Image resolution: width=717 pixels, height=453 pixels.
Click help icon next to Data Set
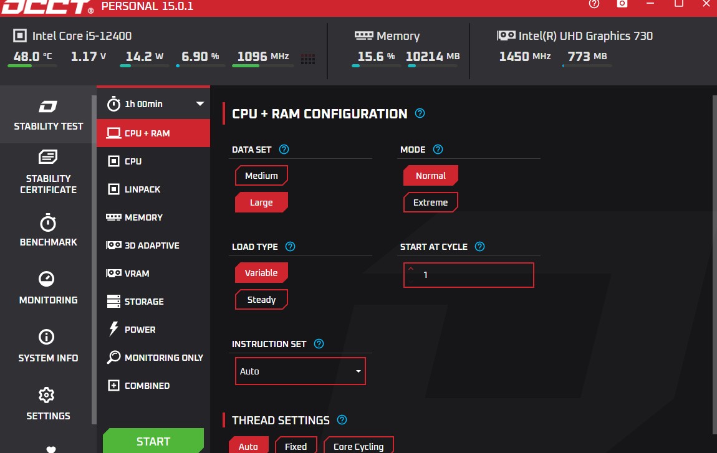(x=284, y=150)
